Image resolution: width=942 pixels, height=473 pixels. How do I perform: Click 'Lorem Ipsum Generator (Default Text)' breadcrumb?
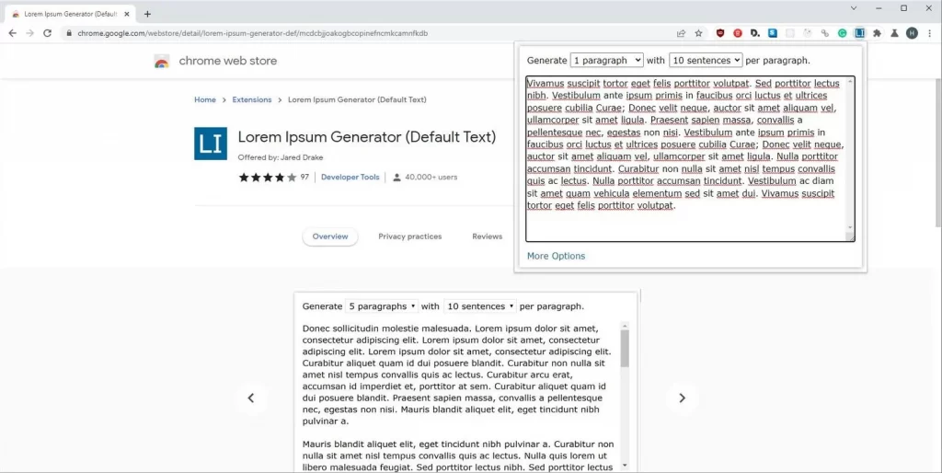point(357,99)
